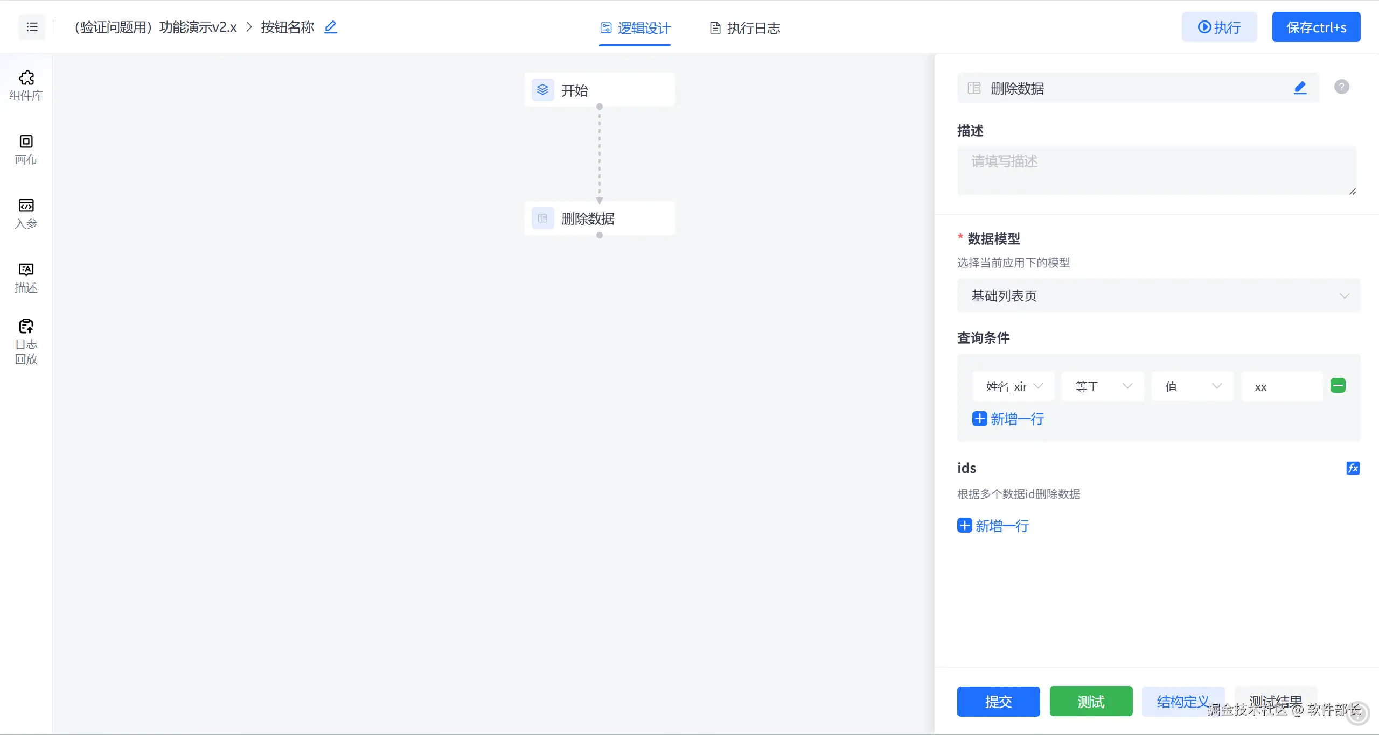
Task: Click the pencil to rename 删除数据
Action: pyautogui.click(x=1300, y=88)
